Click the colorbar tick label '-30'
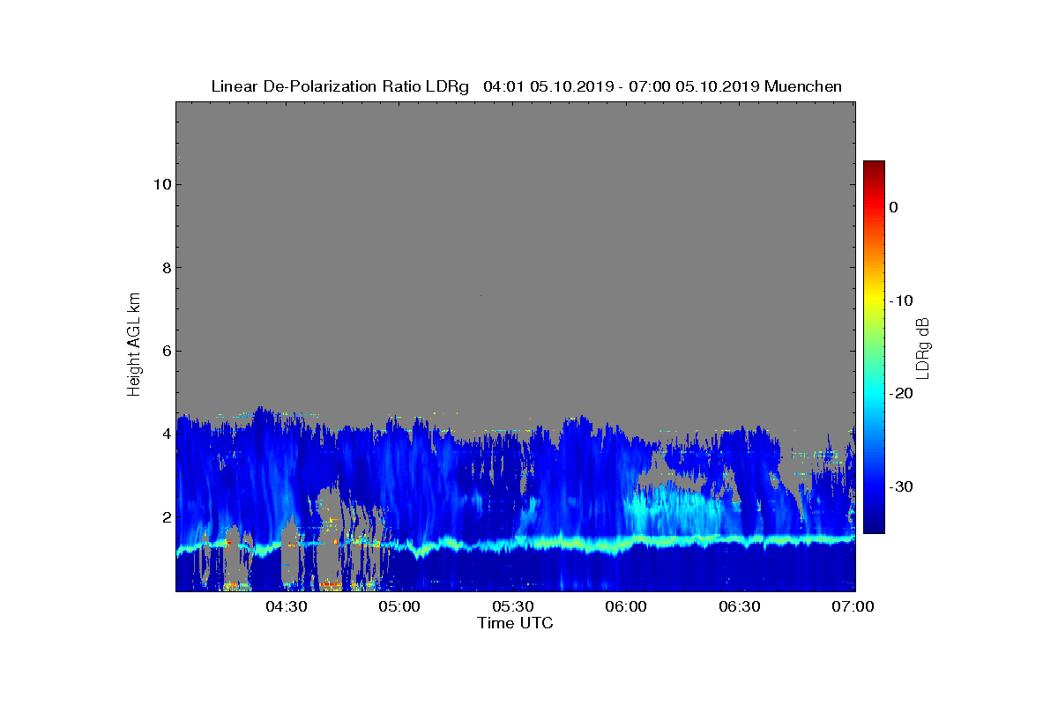Screen dimensions: 1058x705 point(901,487)
